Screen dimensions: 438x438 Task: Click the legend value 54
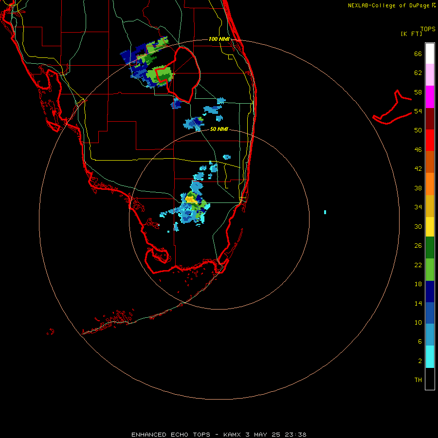pyautogui.click(x=418, y=111)
